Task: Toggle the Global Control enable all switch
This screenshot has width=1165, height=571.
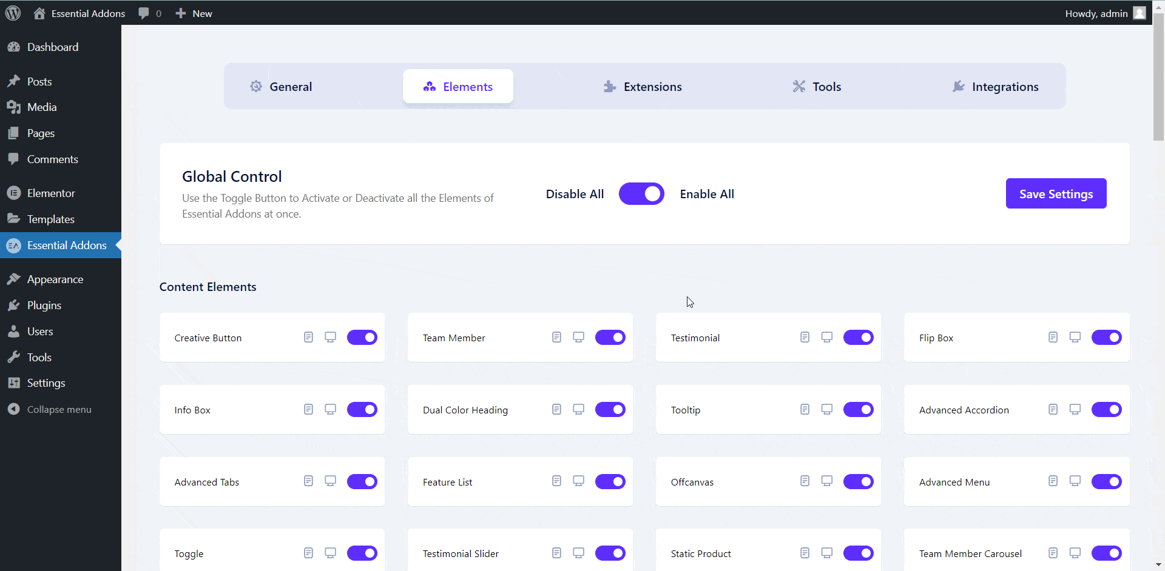Action: tap(641, 194)
